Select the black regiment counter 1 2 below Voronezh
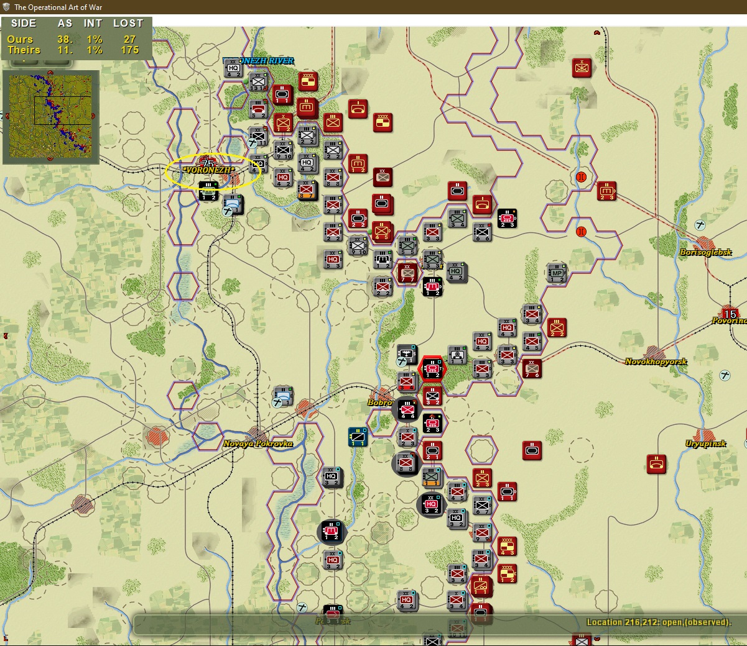Screen dimensions: 747x646 208,190
